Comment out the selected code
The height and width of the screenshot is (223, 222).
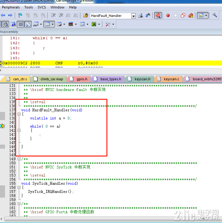coord(68,15)
